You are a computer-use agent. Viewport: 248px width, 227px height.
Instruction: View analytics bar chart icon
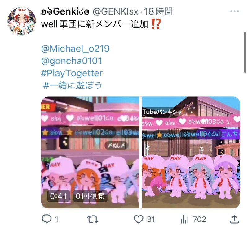(x=184, y=219)
